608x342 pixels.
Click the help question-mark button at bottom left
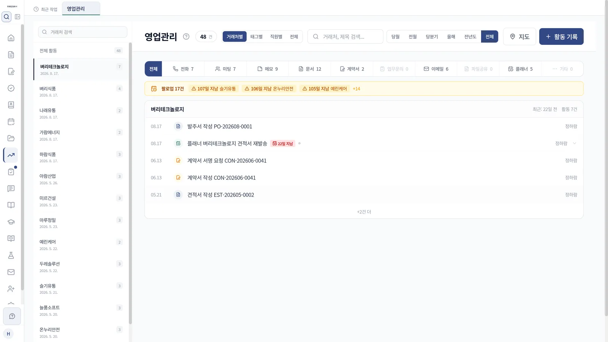tap(12, 316)
